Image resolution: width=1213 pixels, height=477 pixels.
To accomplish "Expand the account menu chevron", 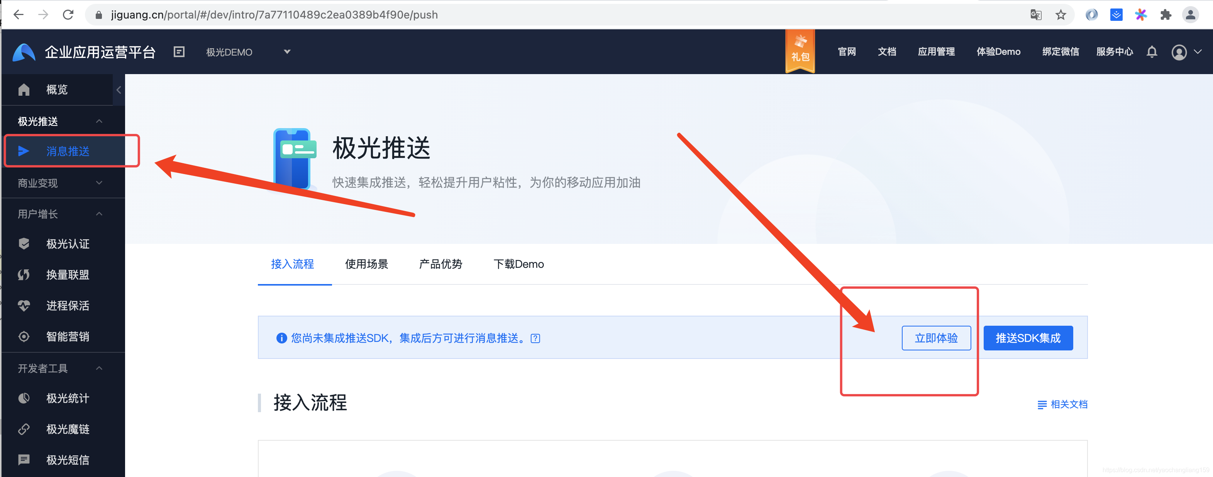I will click(1198, 52).
